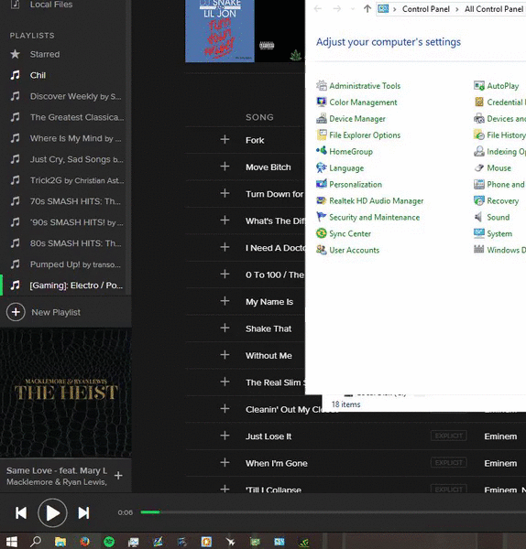Click the Up arrow in Control Panel
The width and height of the screenshot is (526, 549).
click(367, 9)
